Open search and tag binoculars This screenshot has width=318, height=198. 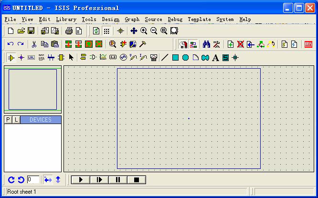coord(206,44)
